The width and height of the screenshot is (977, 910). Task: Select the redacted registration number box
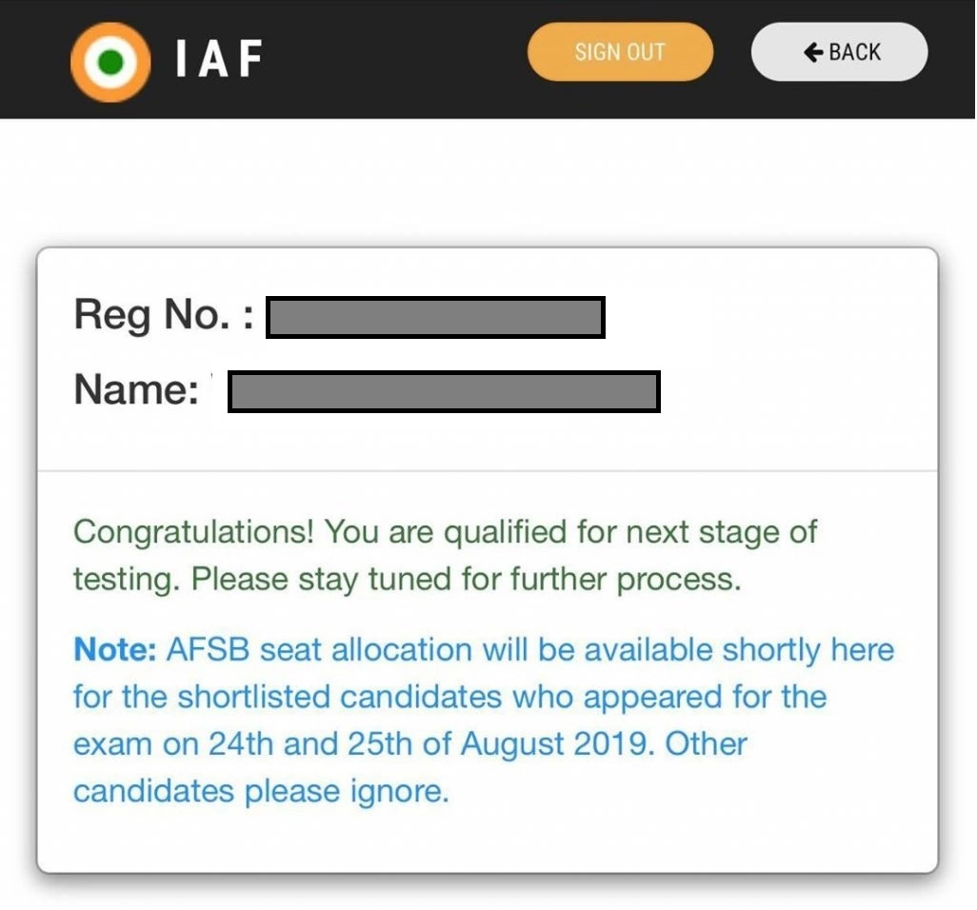coord(435,318)
